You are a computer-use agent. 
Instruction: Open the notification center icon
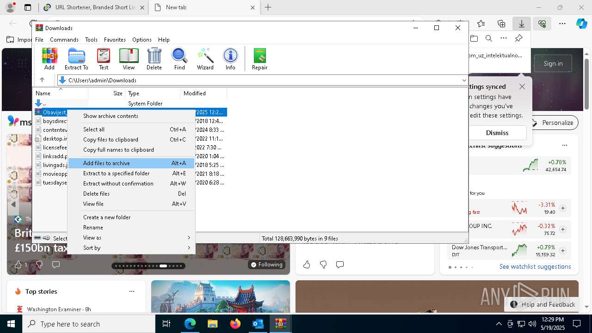point(577,324)
